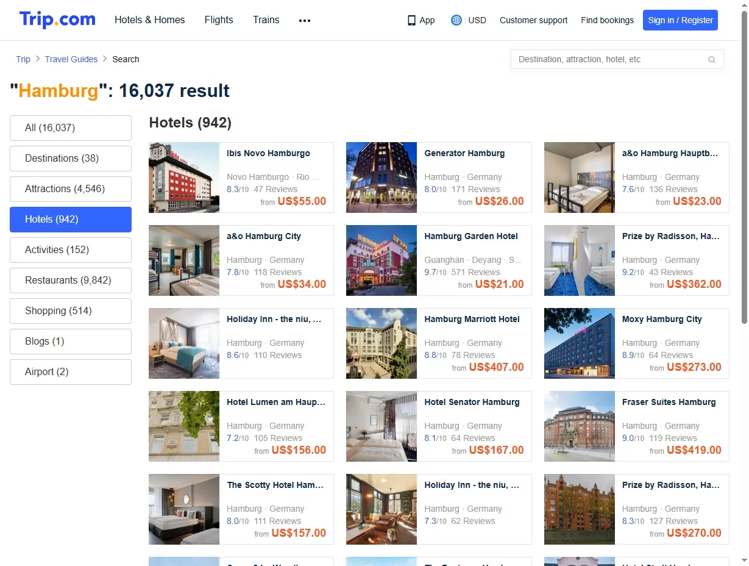
Task: Select the Shopping (514) filter
Action: 71,311
